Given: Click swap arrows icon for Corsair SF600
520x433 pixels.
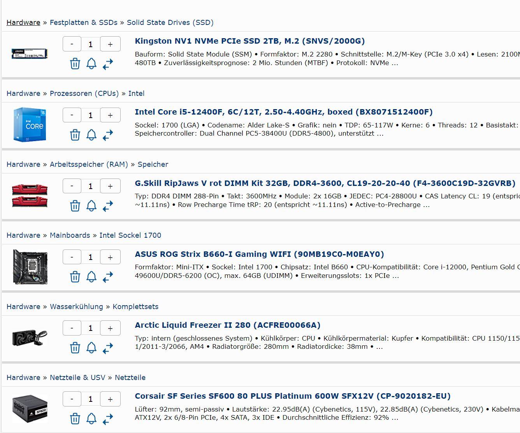Looking at the screenshot, I should (108, 419).
